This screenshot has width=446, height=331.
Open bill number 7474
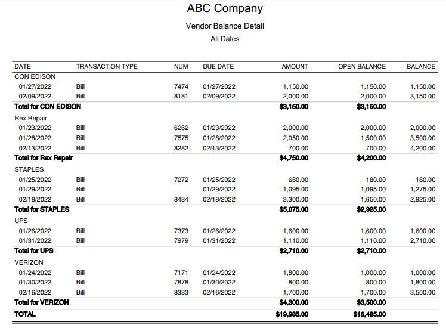tap(181, 86)
